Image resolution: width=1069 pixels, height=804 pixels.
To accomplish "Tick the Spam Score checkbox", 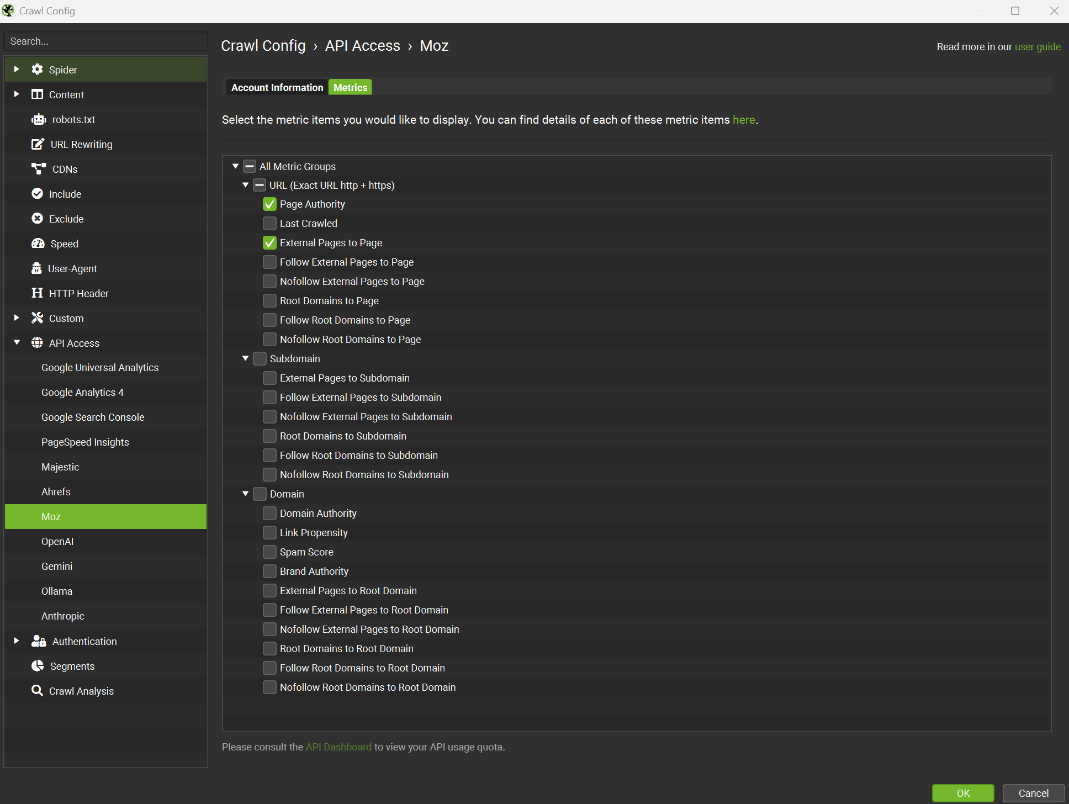I will tap(269, 552).
